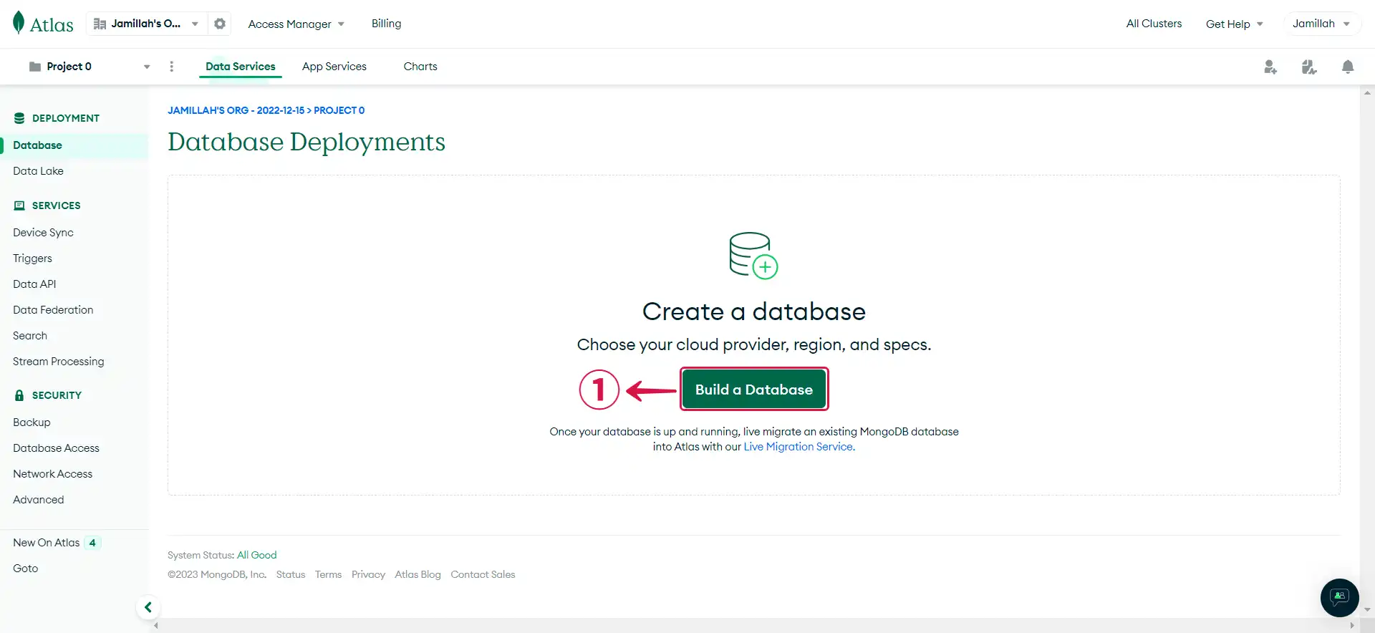Switch to the App Services tab

click(334, 67)
